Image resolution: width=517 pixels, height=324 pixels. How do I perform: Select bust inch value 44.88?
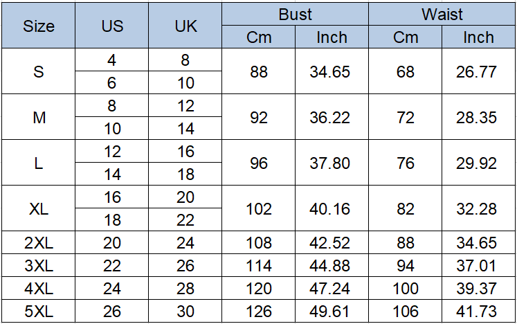click(x=332, y=265)
